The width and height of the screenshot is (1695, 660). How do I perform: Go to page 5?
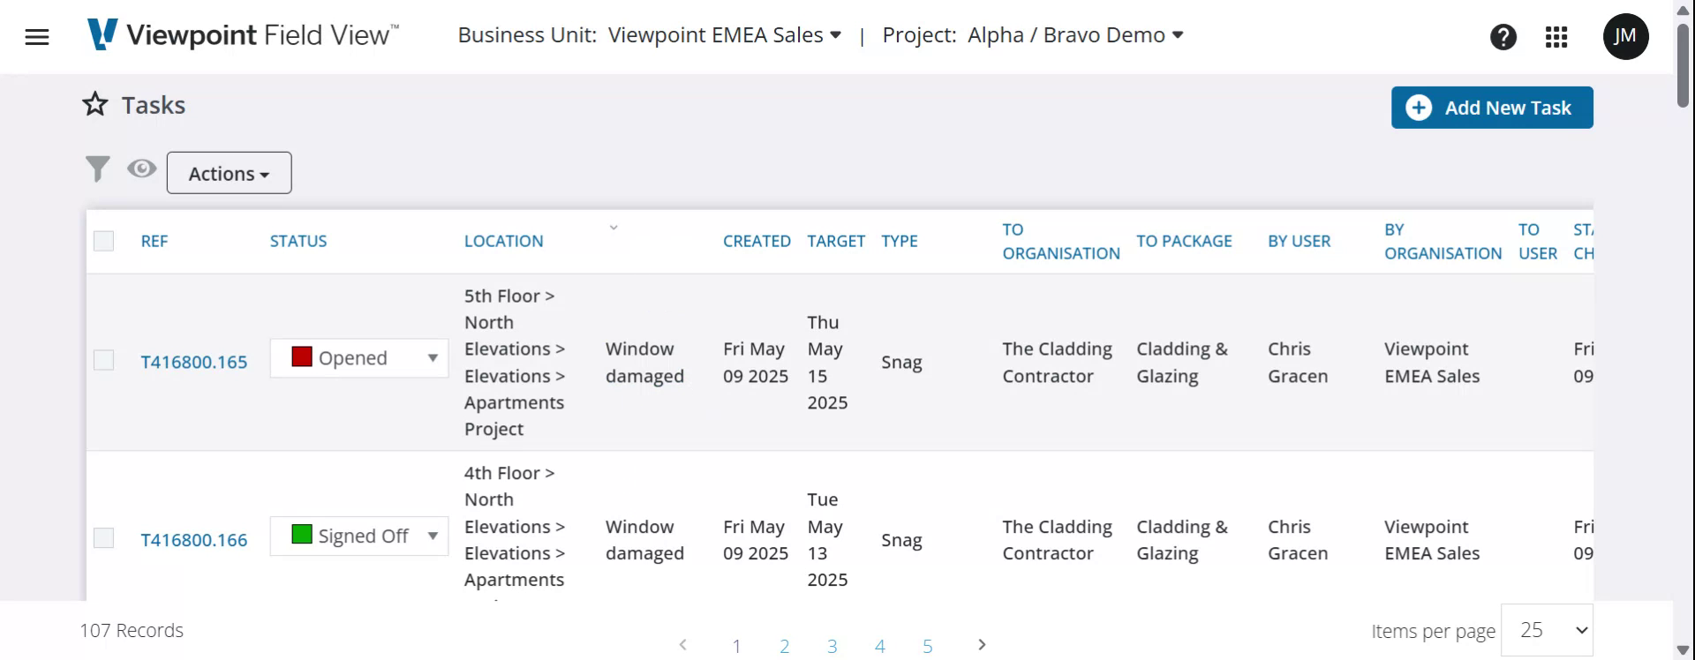click(x=927, y=646)
